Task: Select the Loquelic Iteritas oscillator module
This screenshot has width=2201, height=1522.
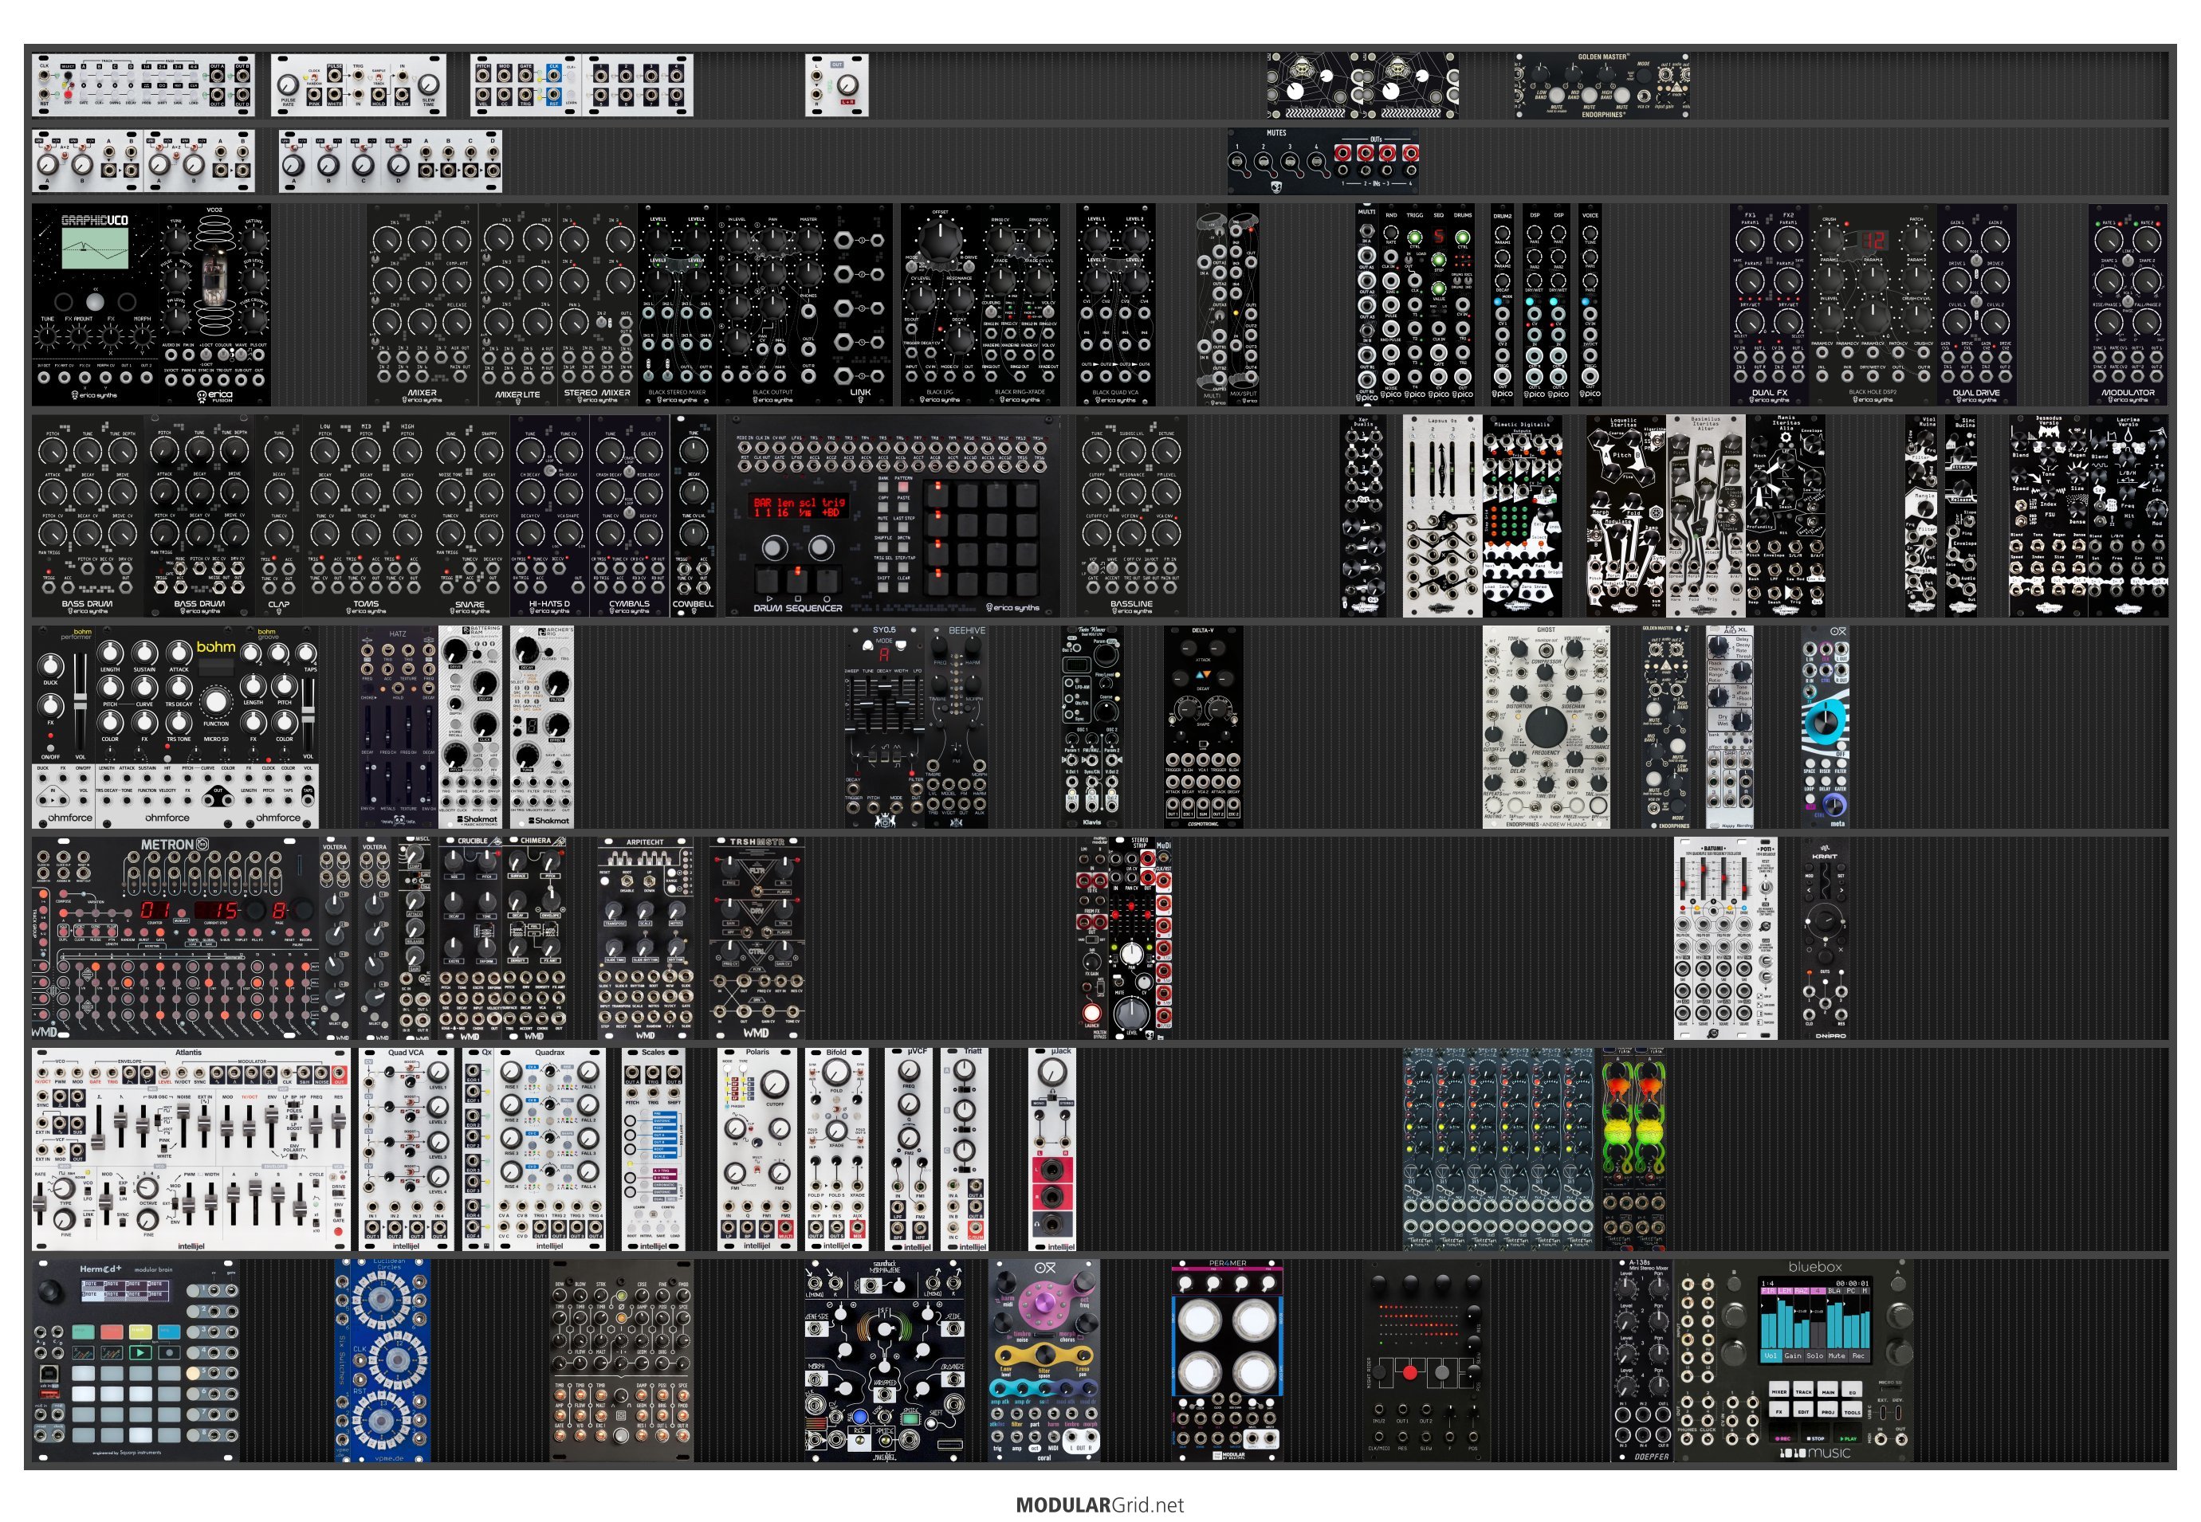Action: (1627, 516)
